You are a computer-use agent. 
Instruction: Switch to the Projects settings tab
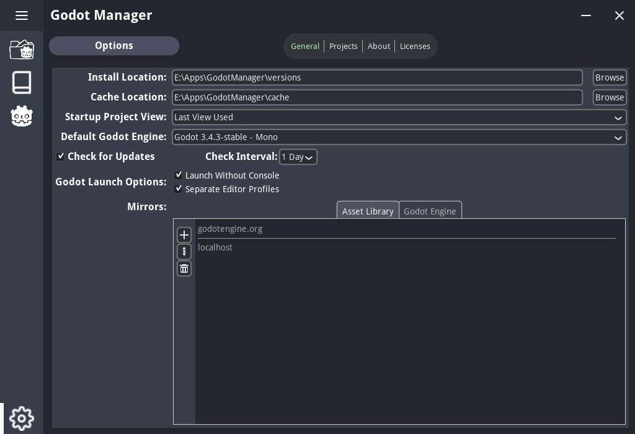pyautogui.click(x=343, y=46)
